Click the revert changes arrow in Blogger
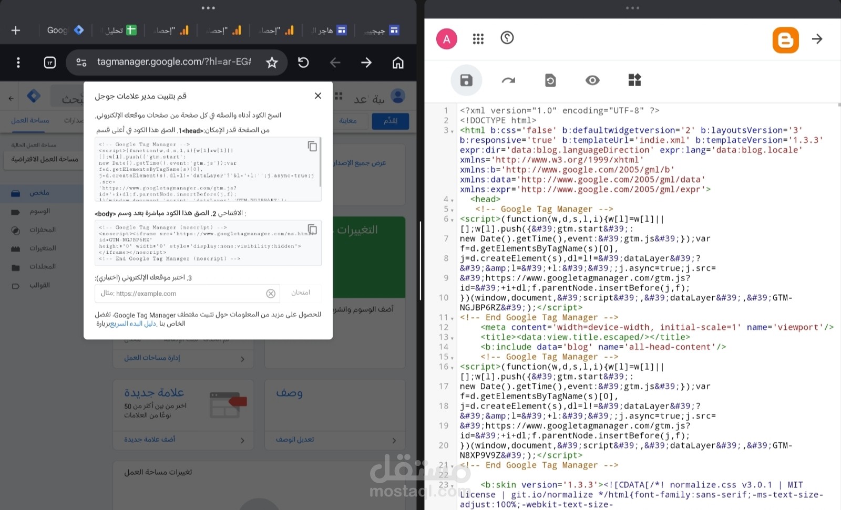 tap(508, 80)
